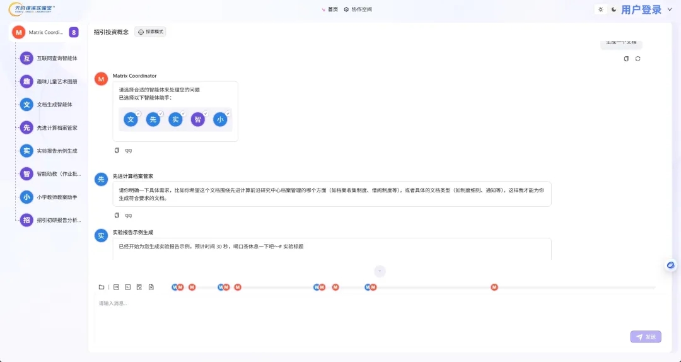
Task: Open 协作空间 in top navigation
Action: point(358,9)
